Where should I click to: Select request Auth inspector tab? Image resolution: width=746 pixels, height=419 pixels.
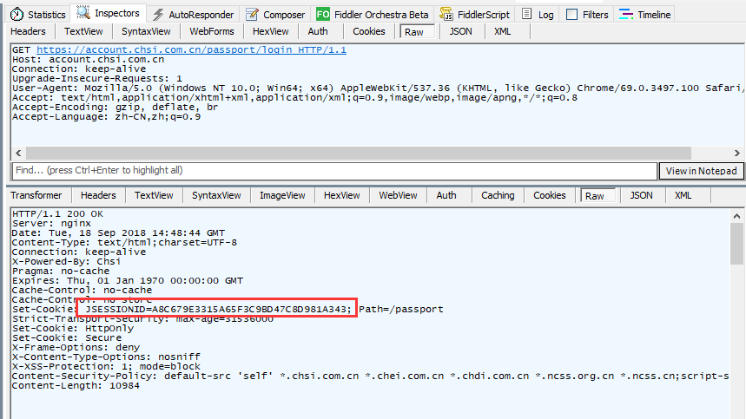click(317, 31)
